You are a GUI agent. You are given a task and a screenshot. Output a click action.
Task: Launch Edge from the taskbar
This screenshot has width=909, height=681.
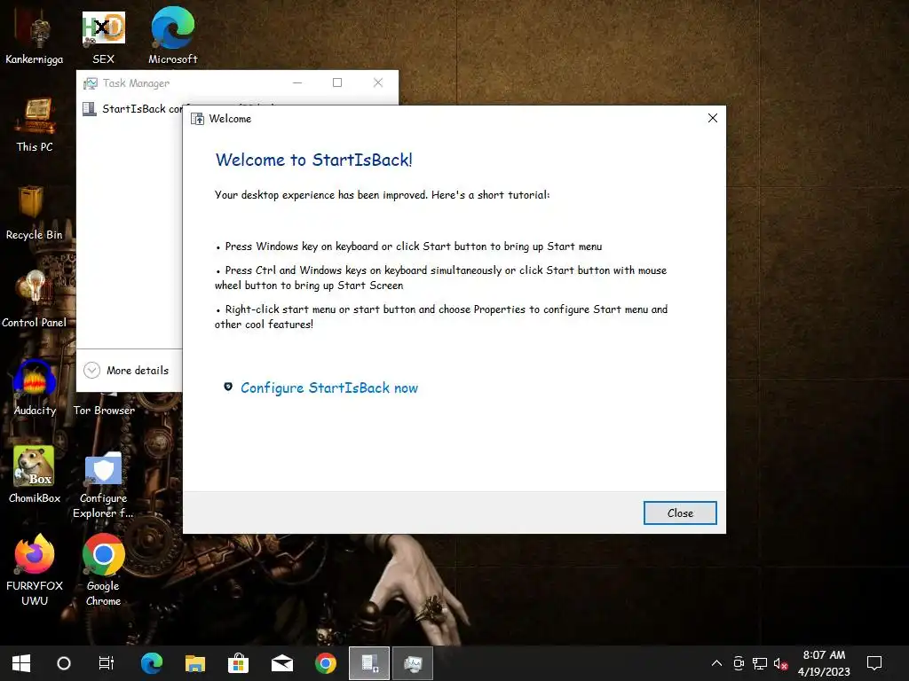(151, 663)
